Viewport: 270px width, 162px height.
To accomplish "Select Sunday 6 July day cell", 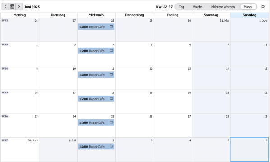I will click(250, 149).
